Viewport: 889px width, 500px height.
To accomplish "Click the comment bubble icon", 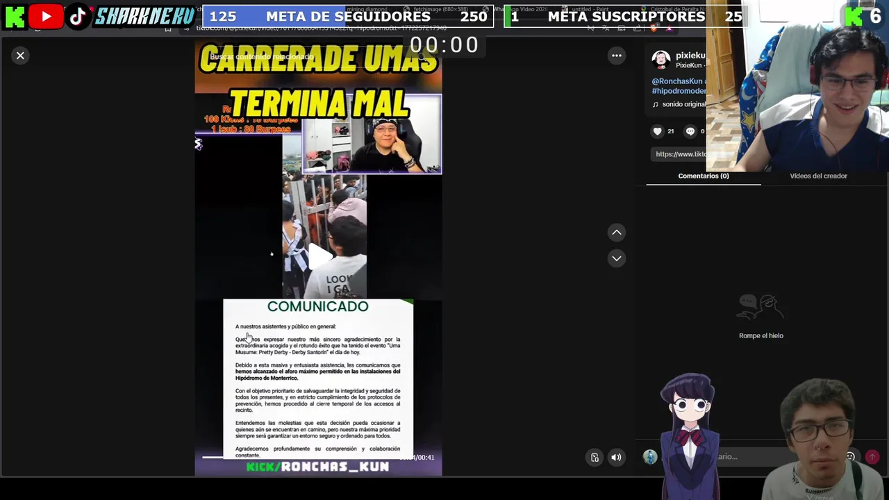I will click(690, 131).
